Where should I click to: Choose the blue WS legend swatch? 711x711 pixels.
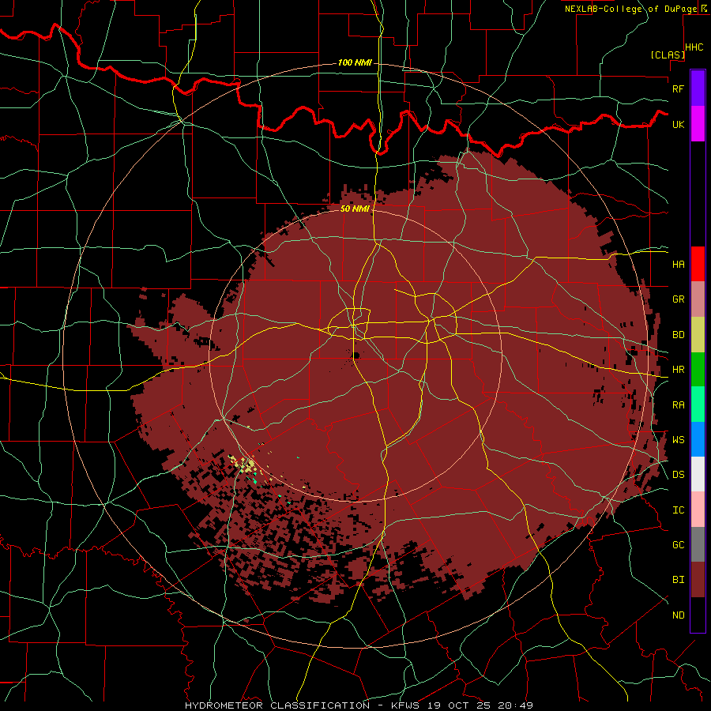point(698,439)
